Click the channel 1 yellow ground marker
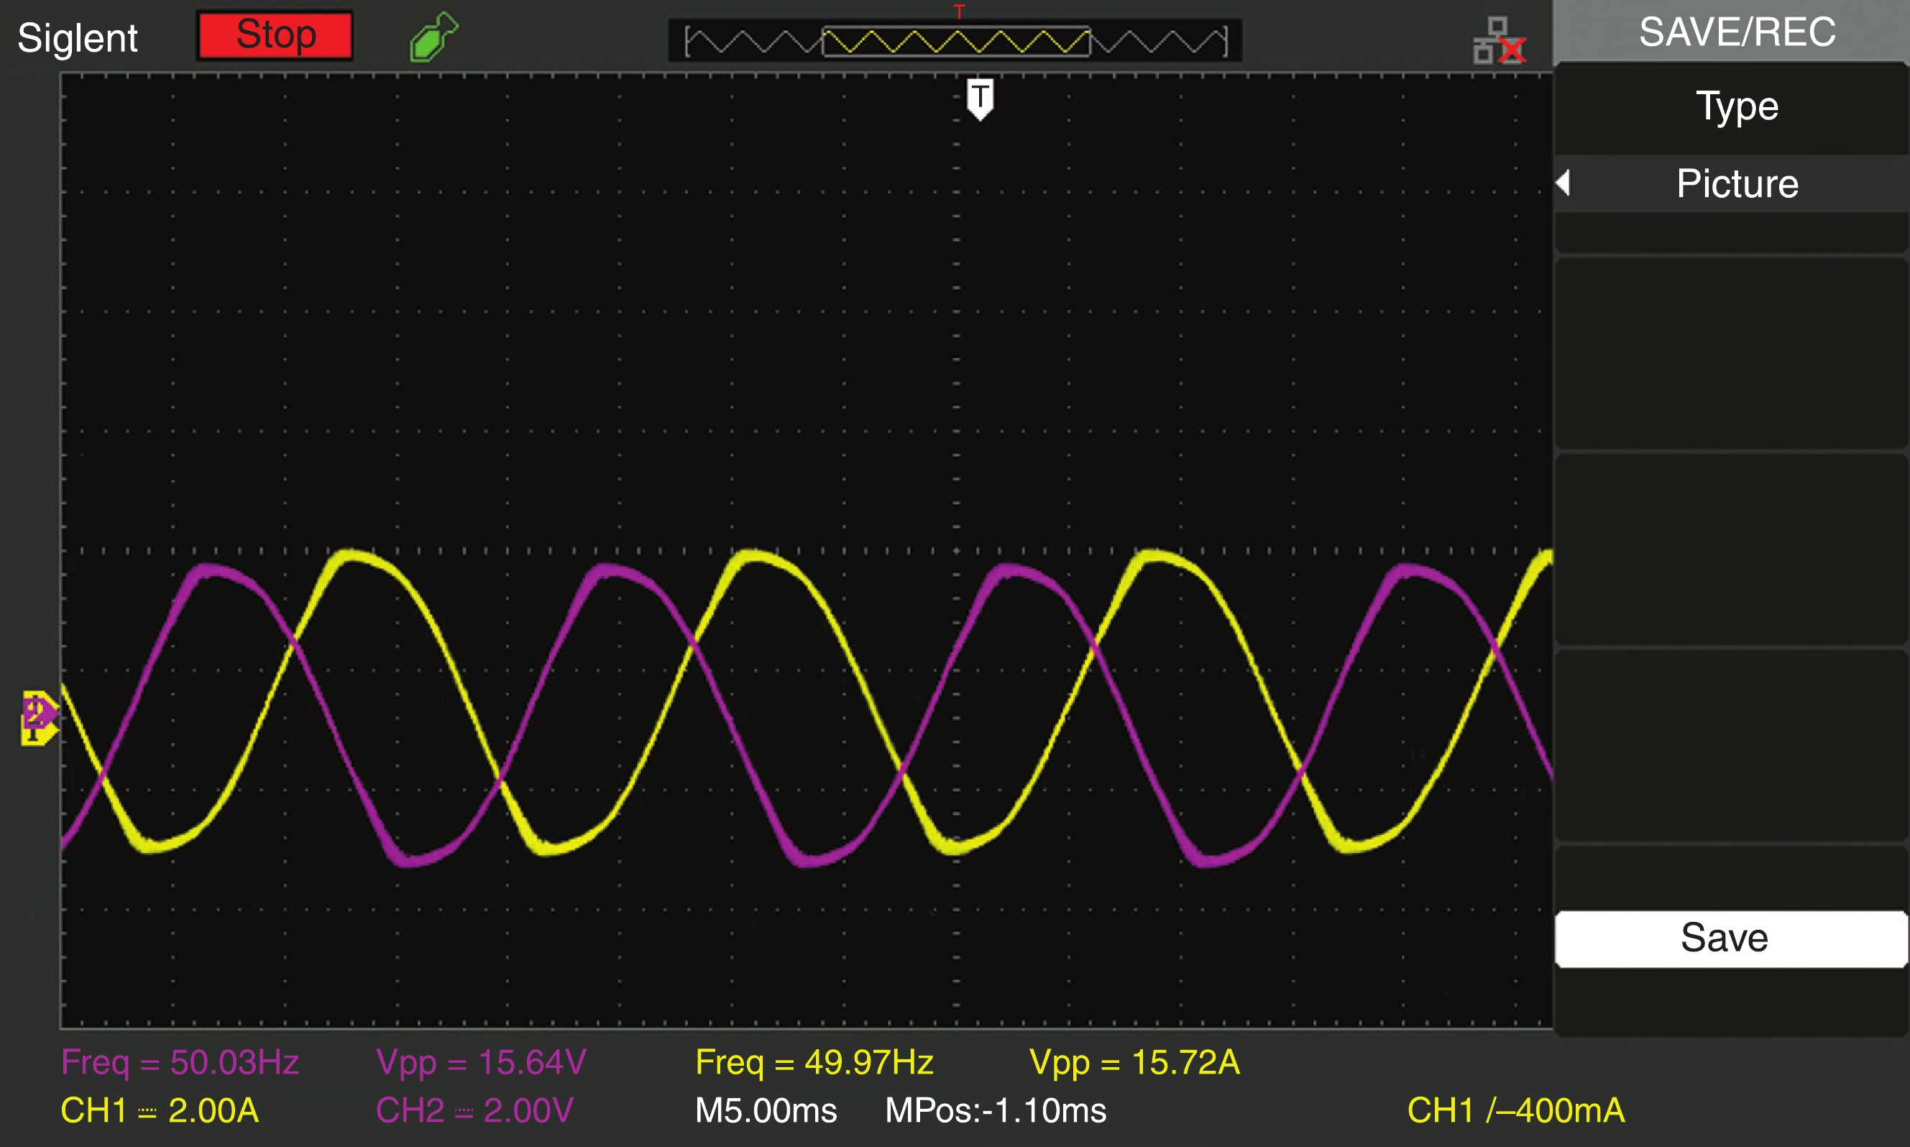The height and width of the screenshot is (1147, 1910). tap(34, 735)
